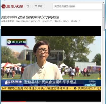Click the 来源 凤凰卫视 source label
This screenshot has width=106, height=104.
7,21
